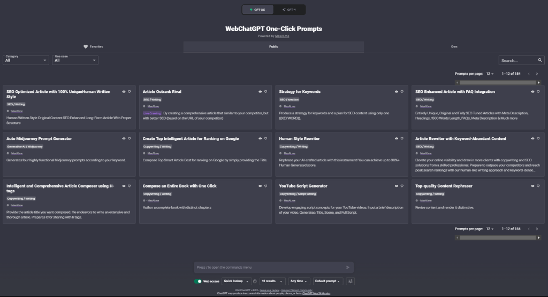Favorite the Article Outrank Rival prompt
This screenshot has height=297, width=548.
point(265,92)
